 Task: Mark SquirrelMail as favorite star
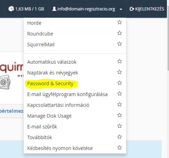point(120,44)
